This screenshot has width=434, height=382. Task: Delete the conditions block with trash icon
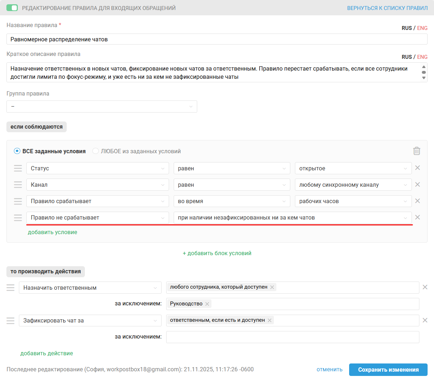(417, 151)
